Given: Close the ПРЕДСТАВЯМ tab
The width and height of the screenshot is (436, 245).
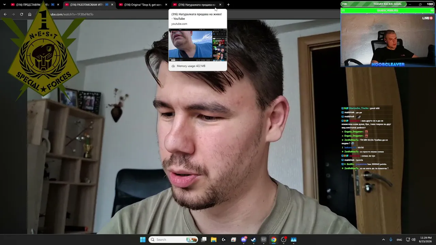Looking at the screenshot, I should (58, 5).
